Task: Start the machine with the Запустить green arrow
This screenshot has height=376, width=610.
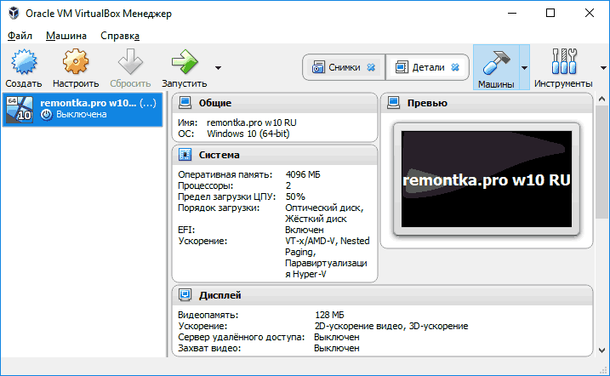Action: [185, 62]
